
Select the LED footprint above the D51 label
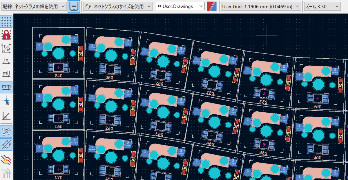[161, 75]
